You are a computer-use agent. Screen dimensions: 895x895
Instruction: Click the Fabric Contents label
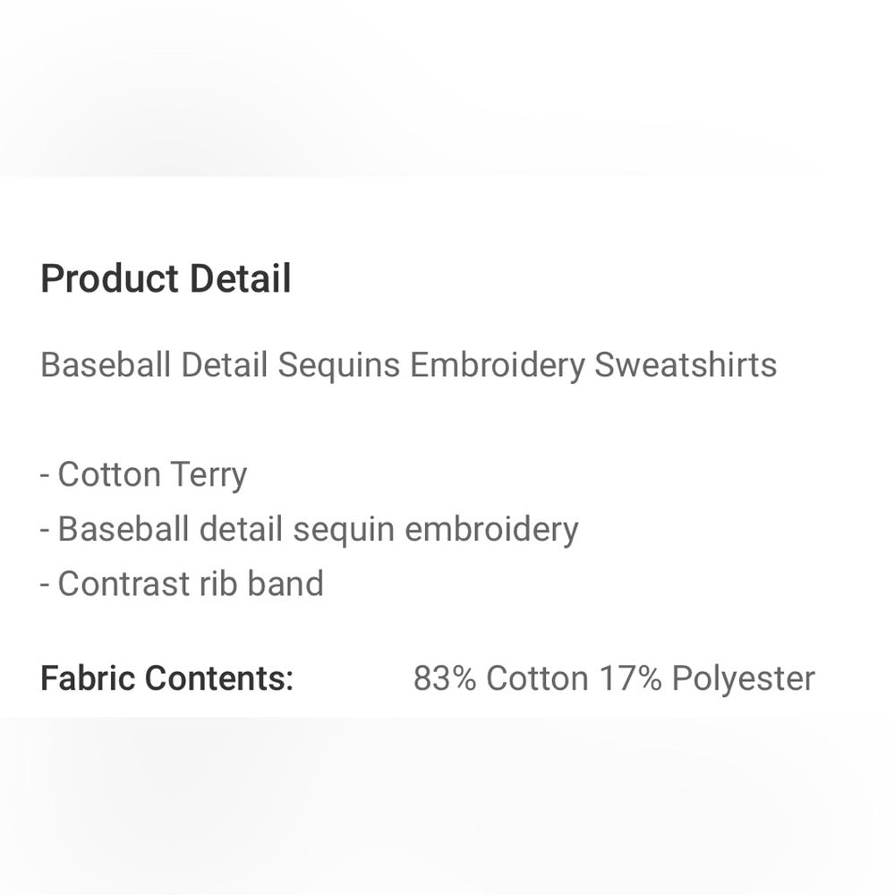pos(166,678)
